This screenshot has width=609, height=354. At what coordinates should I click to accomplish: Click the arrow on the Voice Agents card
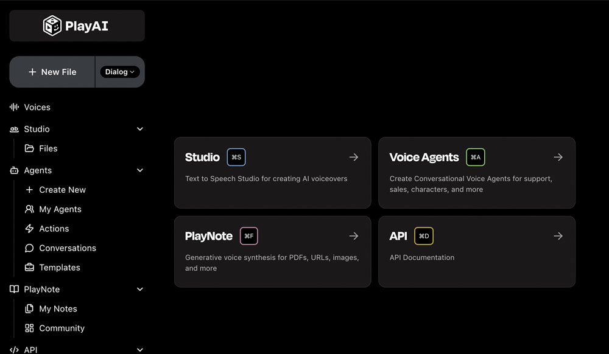[x=558, y=157]
